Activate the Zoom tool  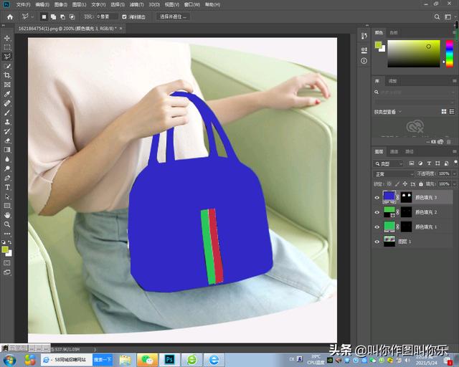(x=8, y=224)
